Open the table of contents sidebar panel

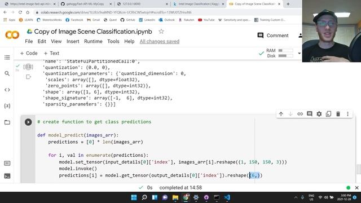point(7,58)
